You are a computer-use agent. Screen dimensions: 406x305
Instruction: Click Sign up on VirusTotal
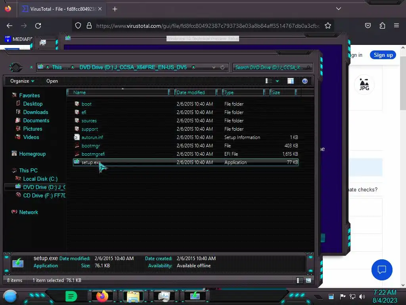click(383, 55)
